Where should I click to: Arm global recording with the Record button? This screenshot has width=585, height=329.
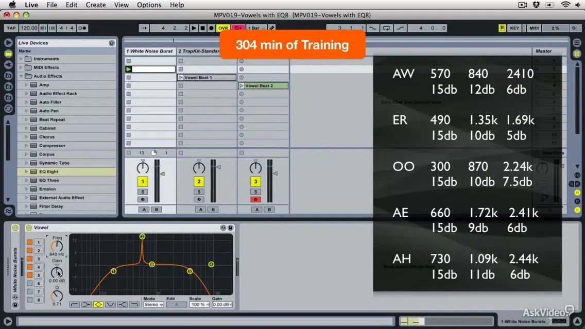click(x=211, y=28)
